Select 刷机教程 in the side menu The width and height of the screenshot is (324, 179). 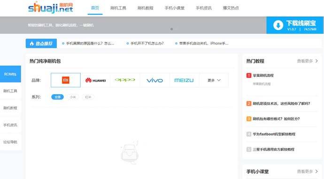click(x=10, y=108)
